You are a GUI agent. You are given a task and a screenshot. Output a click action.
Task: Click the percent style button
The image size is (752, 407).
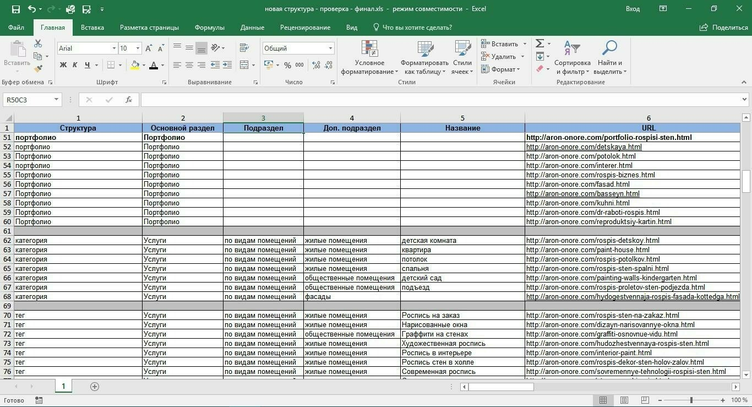point(287,65)
